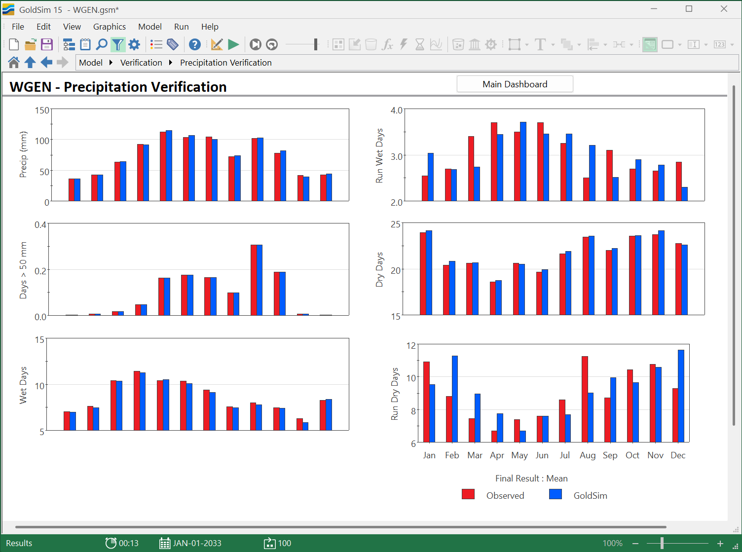The image size is (742, 552).
Task: Click the reset simulation button
Action: [272, 44]
